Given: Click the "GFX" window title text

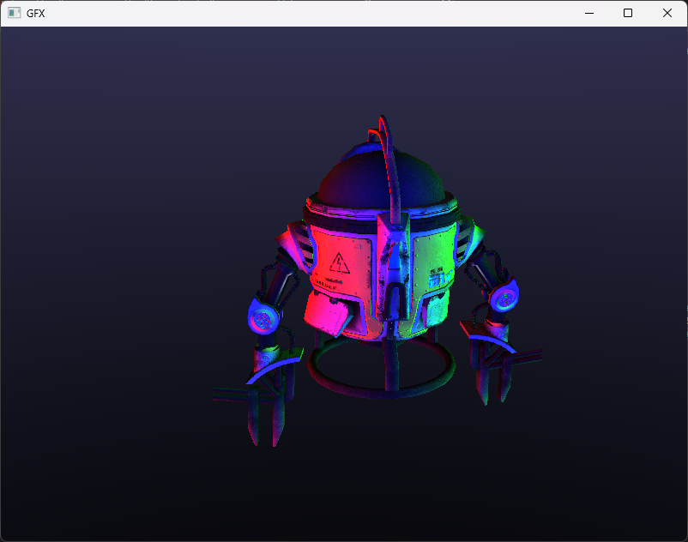Looking at the screenshot, I should tap(37, 13).
